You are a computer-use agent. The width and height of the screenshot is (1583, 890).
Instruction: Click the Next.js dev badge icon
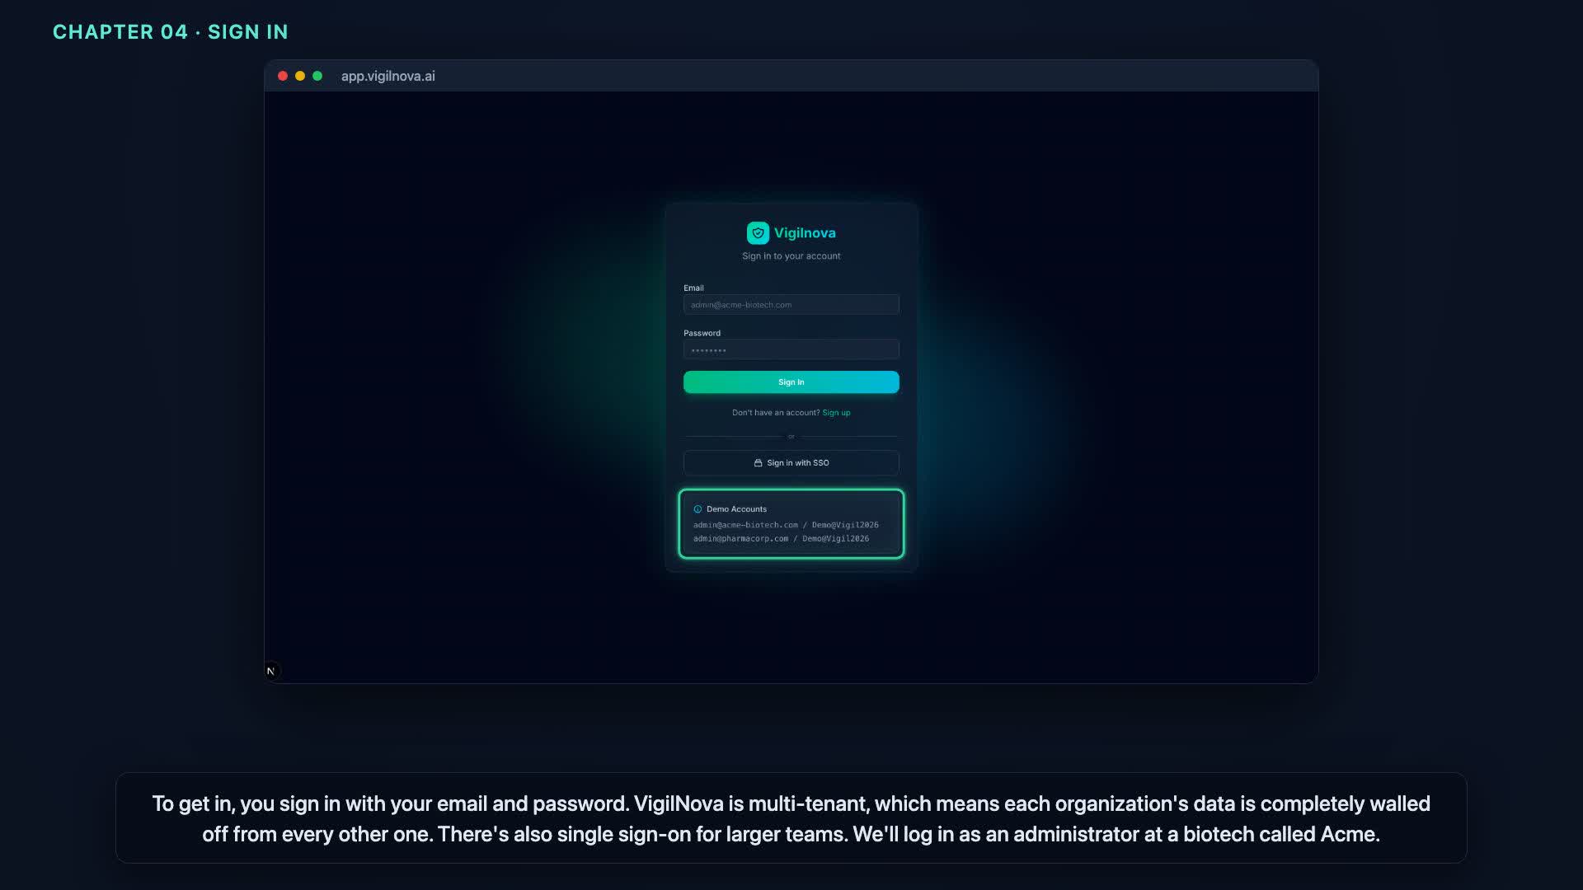(271, 671)
